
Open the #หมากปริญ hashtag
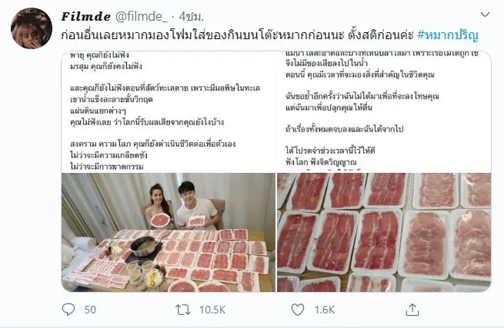(448, 35)
